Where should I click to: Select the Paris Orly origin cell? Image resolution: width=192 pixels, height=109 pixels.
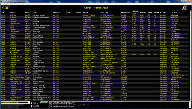coord(36,52)
